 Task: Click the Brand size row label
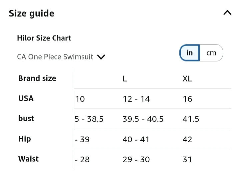(37, 78)
